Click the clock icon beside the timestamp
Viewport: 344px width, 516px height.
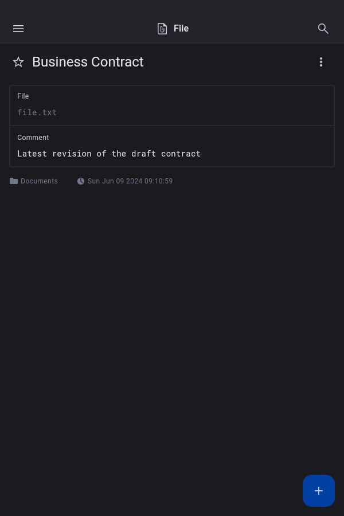point(81,181)
